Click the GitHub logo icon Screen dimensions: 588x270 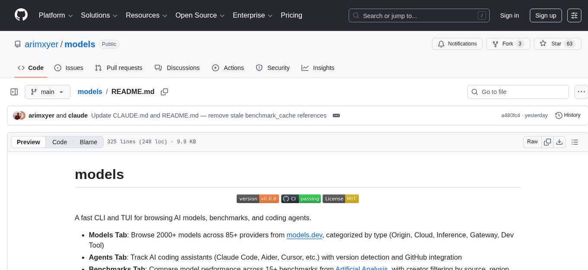pyautogui.click(x=21, y=15)
